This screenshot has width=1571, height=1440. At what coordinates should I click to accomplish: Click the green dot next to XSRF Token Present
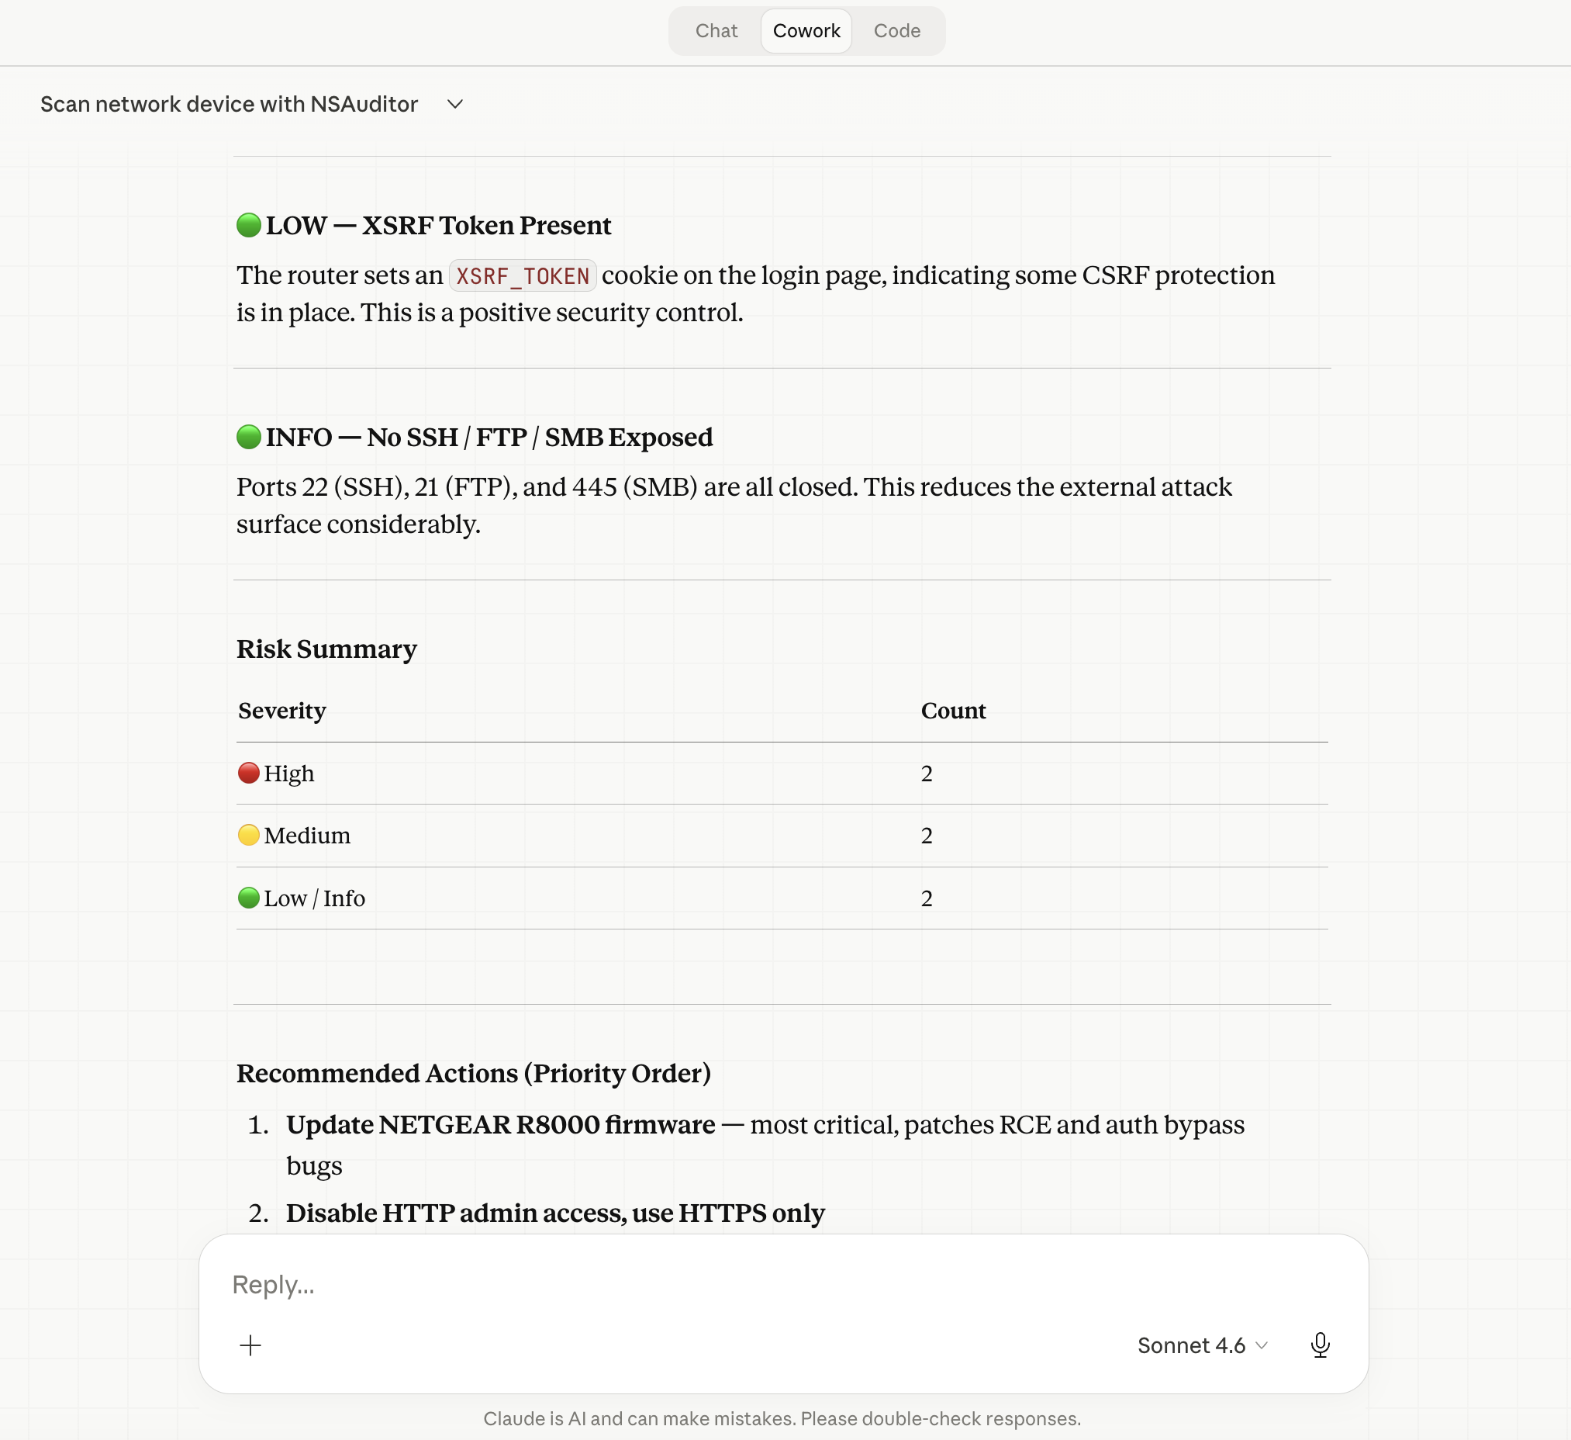[x=248, y=225]
